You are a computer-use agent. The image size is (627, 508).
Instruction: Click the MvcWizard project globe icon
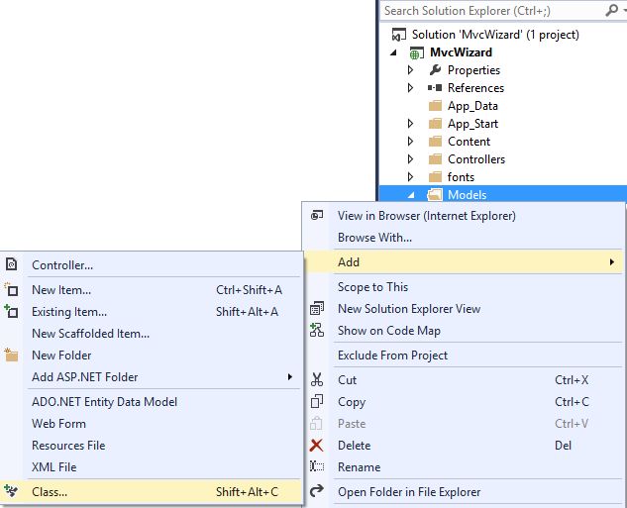[416, 52]
